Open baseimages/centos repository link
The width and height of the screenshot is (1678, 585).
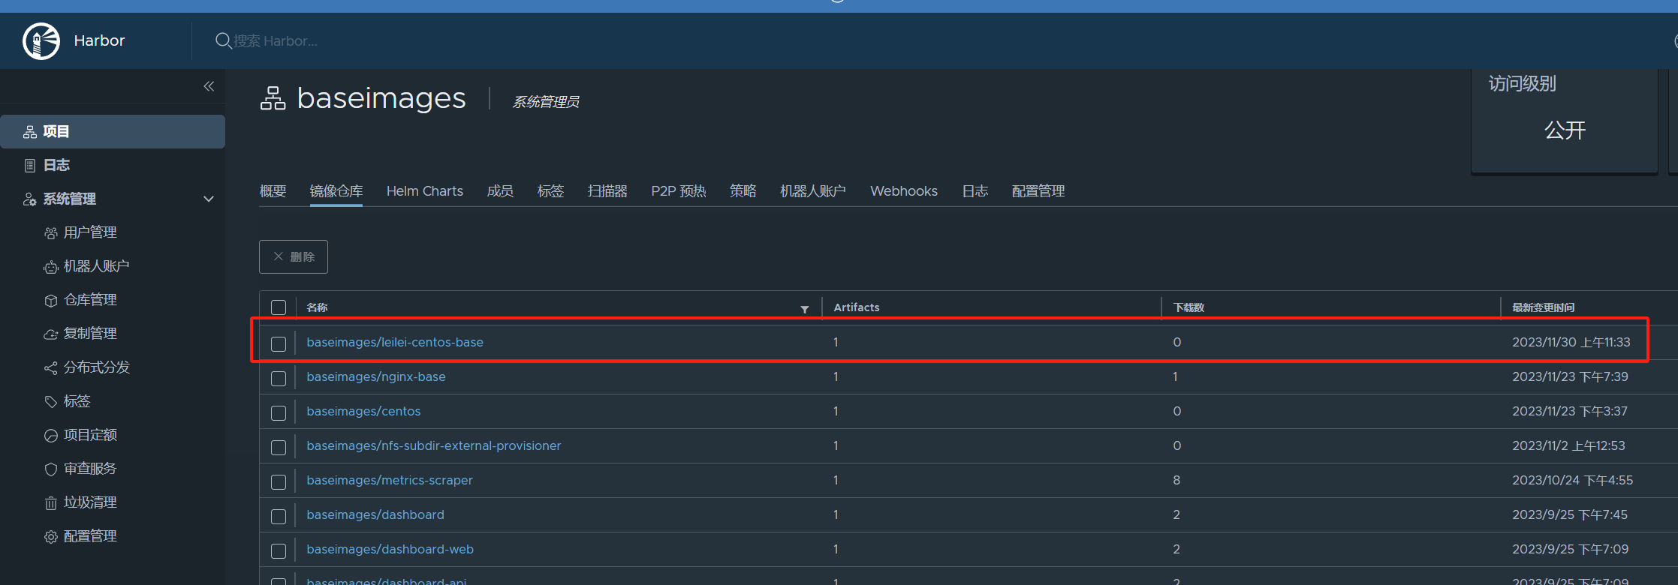(x=363, y=411)
